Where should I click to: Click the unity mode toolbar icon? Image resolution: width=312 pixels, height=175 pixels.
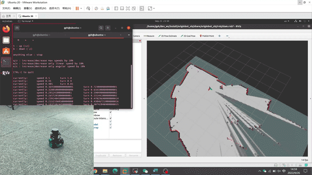[134, 8]
